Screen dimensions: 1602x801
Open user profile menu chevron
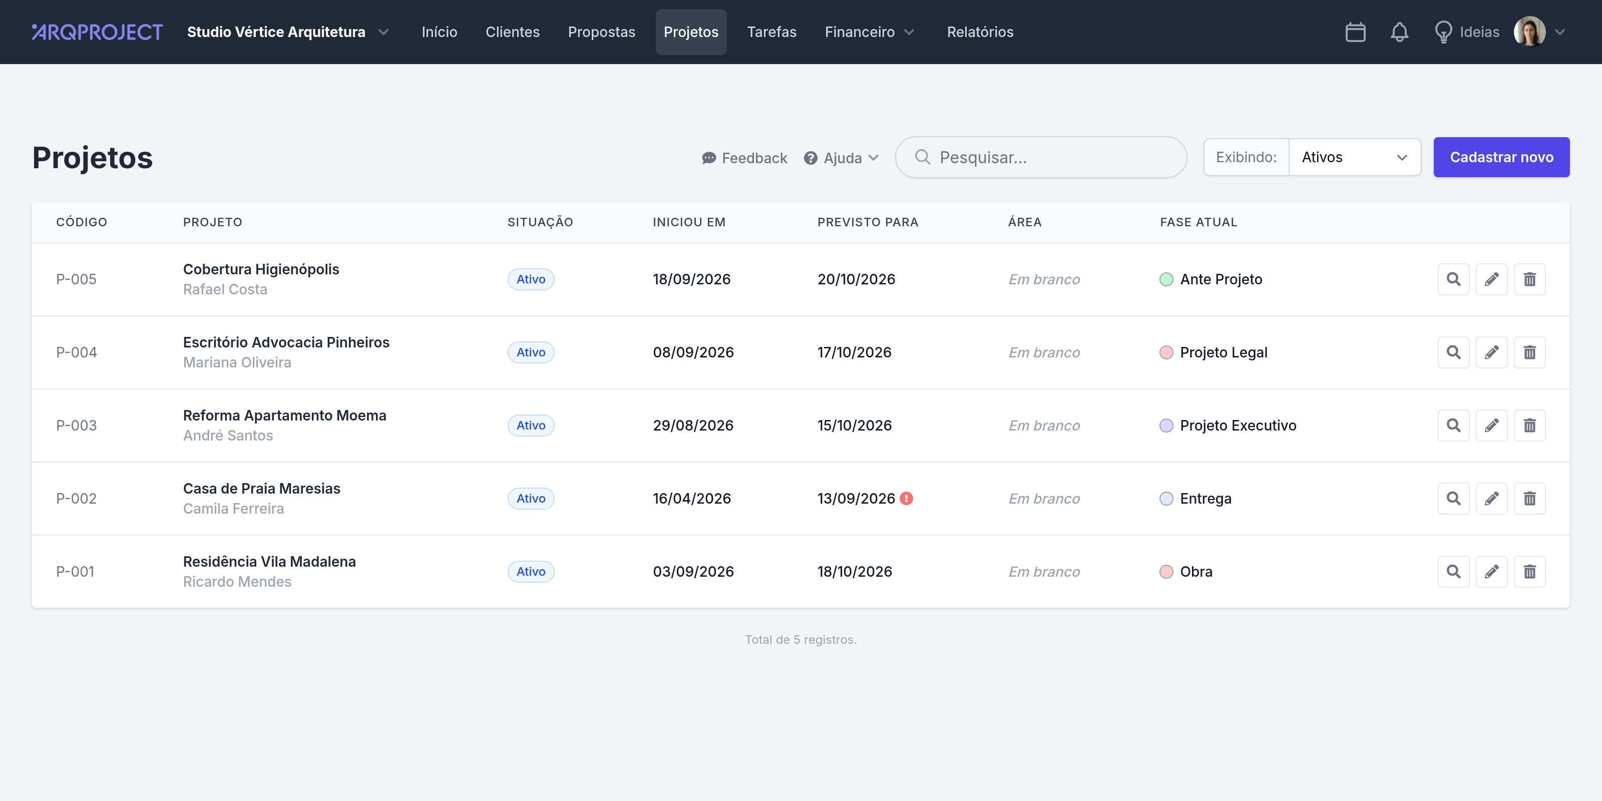coord(1560,32)
